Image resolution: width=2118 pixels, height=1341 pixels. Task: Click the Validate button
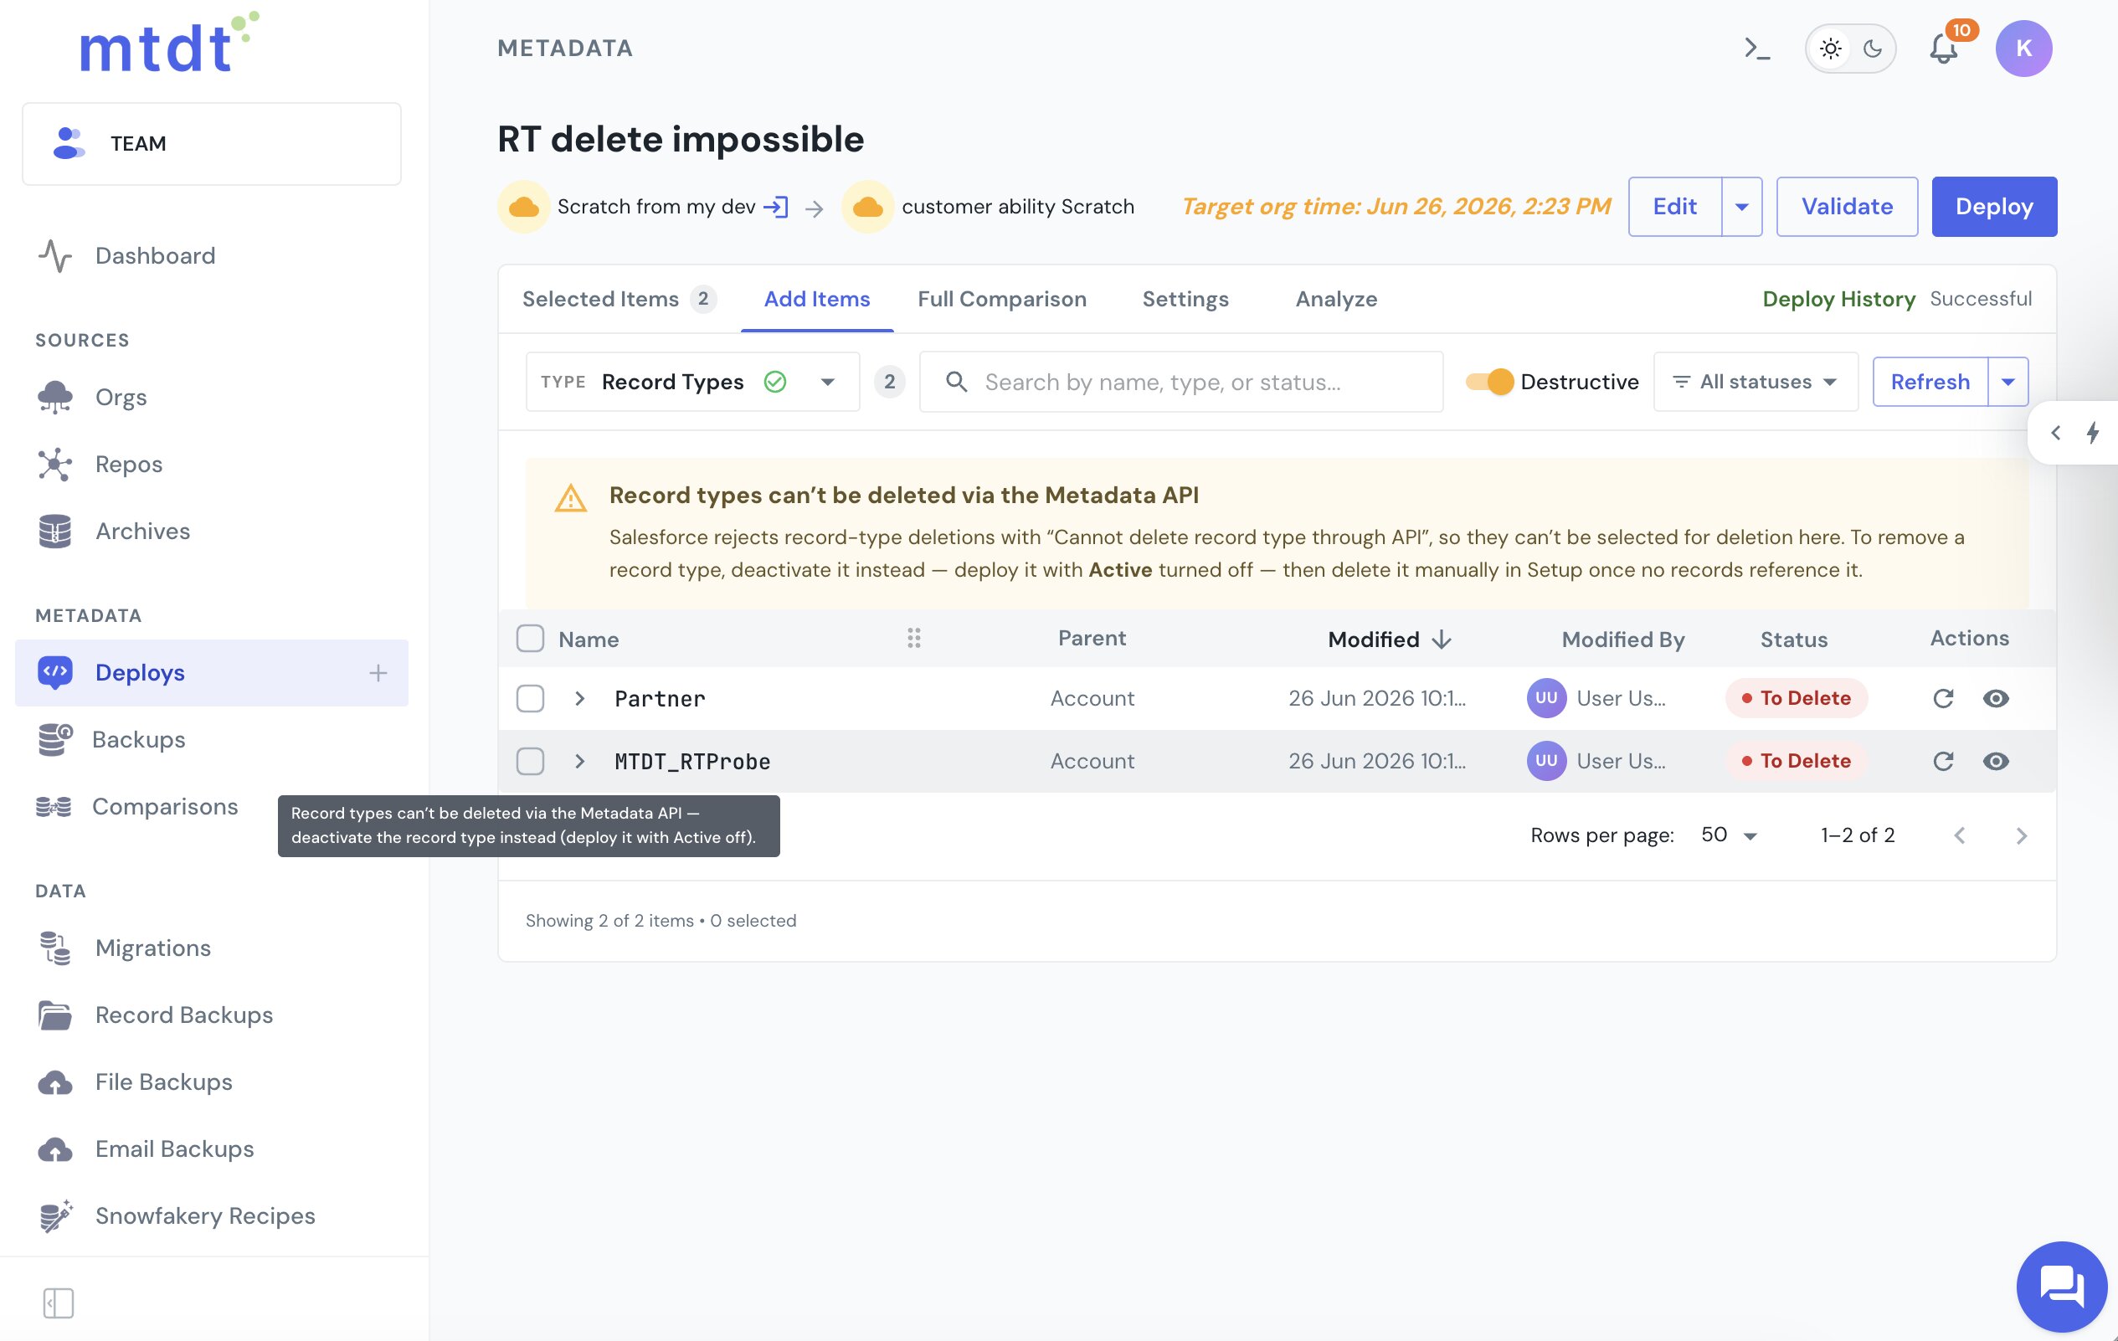[x=1846, y=207]
